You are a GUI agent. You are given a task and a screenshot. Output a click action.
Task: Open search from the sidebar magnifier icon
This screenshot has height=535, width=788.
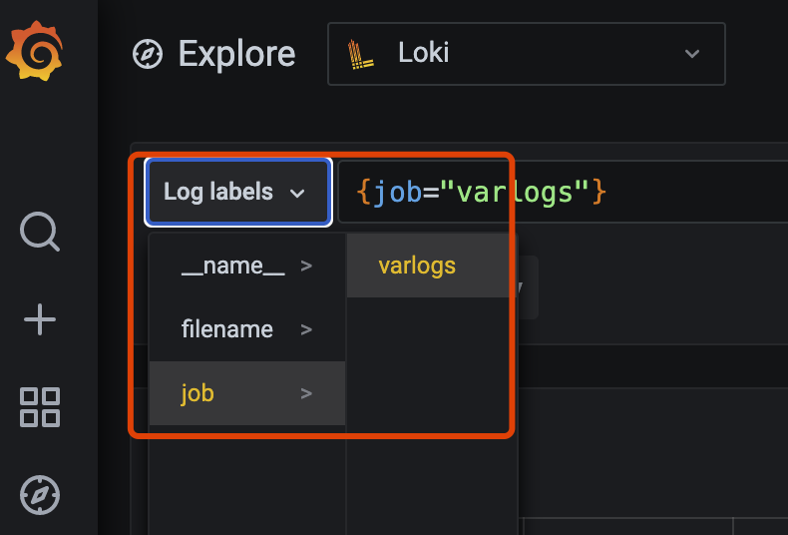(x=40, y=232)
